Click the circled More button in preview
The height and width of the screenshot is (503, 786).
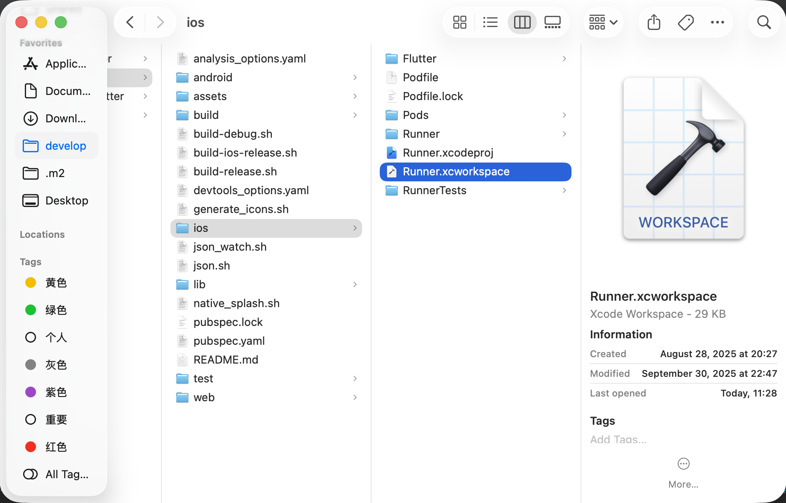[683, 464]
